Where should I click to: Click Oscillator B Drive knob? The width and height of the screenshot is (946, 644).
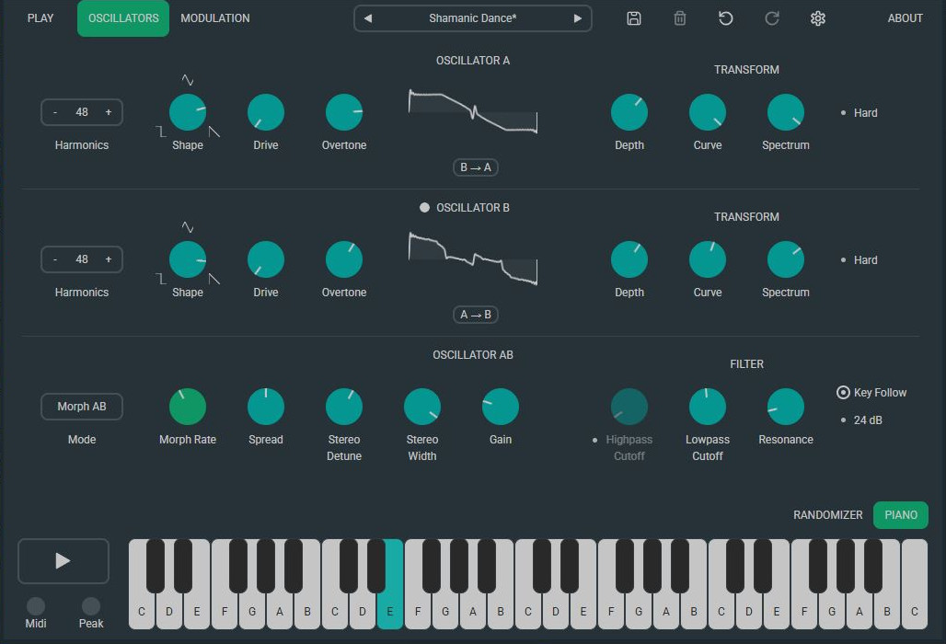pos(265,259)
